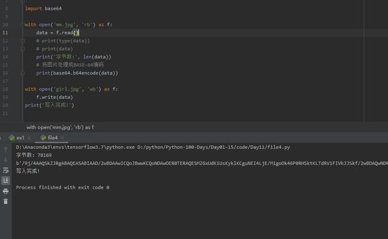This screenshot has width=388, height=239.
Task: Collapse the with-open 'mm.jpg' block at line 10
Action: pyautogui.click(x=22, y=25)
